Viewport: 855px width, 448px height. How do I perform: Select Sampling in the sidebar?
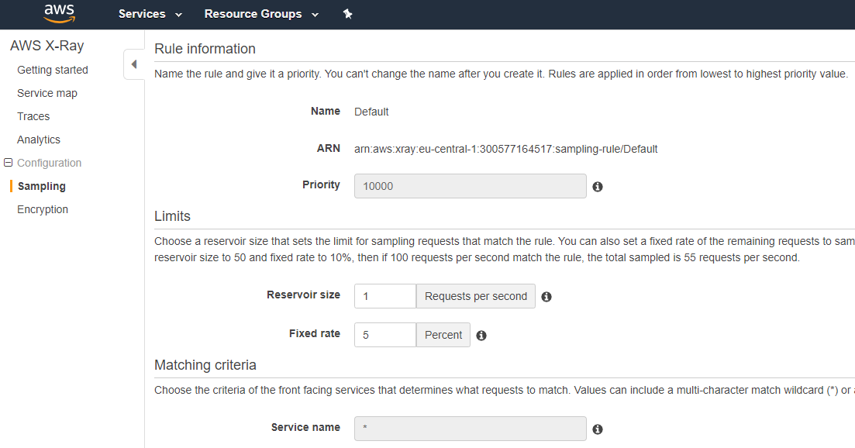pos(40,186)
